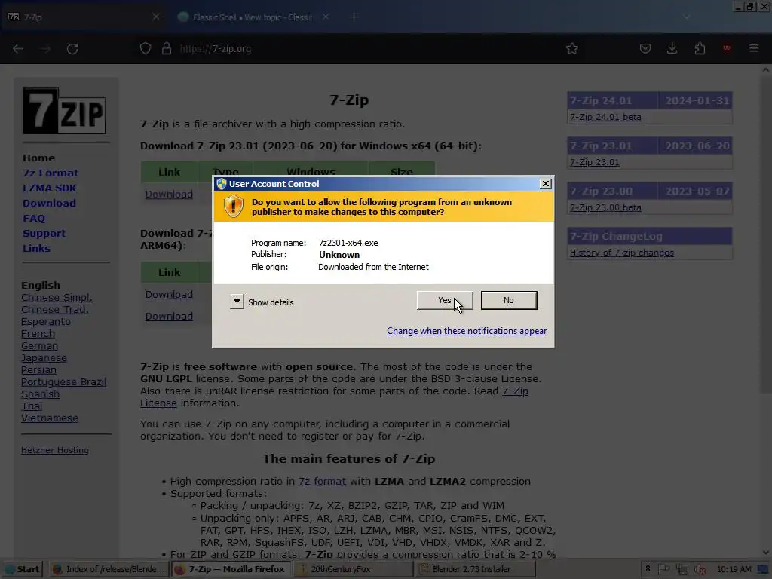Click the uBlock Origin extension icon

tap(726, 48)
